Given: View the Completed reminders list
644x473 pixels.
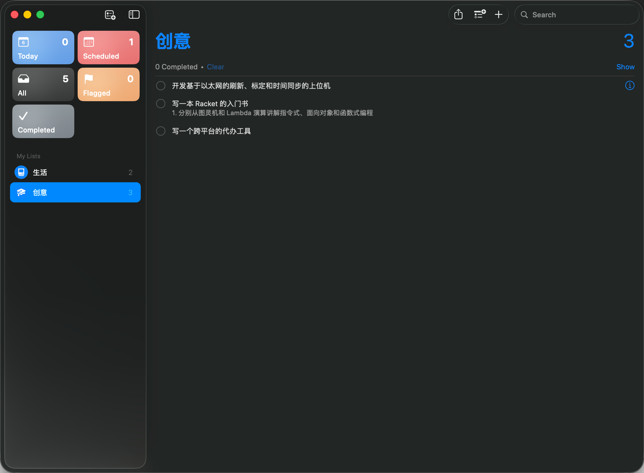Looking at the screenshot, I should point(43,121).
